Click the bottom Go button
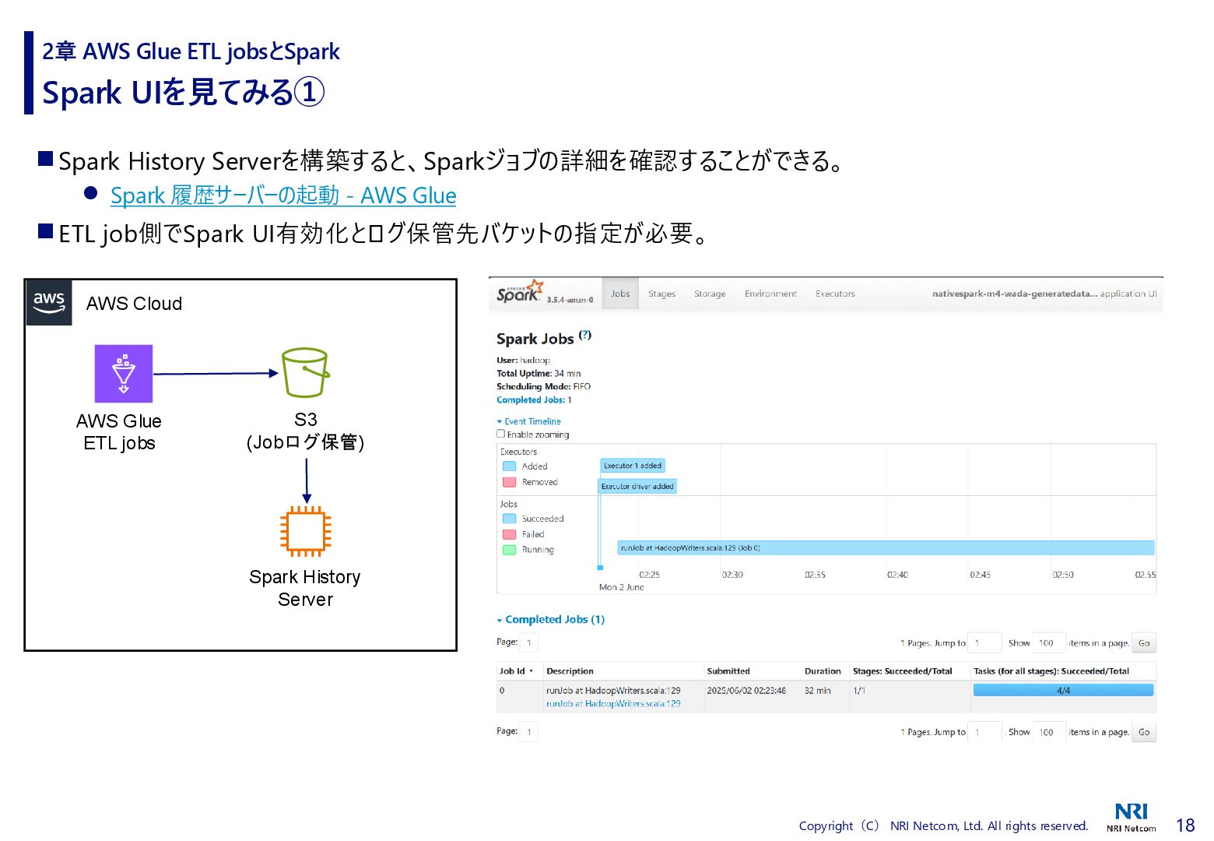The height and width of the screenshot is (841, 1214). pyautogui.click(x=1144, y=732)
